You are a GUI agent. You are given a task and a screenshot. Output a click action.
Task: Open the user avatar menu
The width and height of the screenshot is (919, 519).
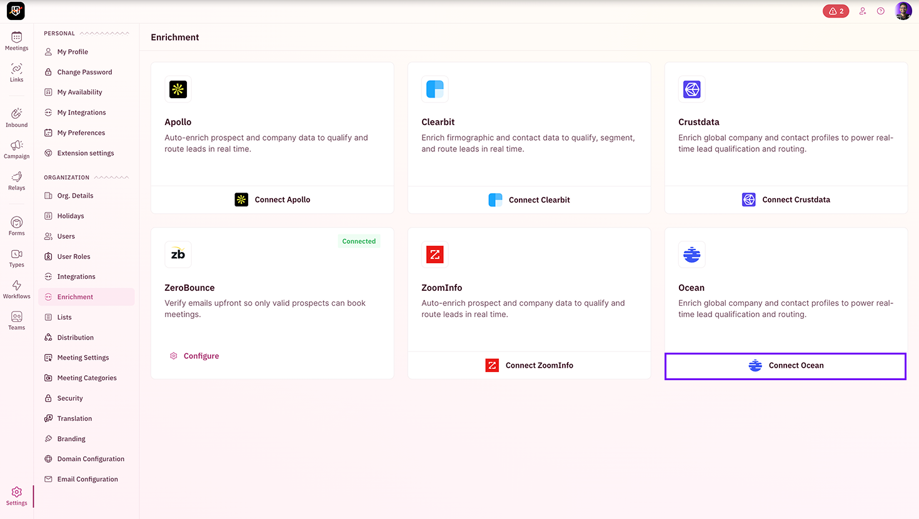pyautogui.click(x=903, y=11)
